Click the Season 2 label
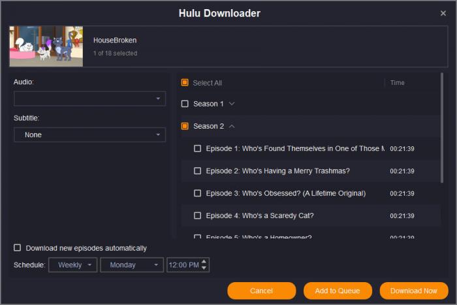This screenshot has width=457, height=305. click(208, 126)
